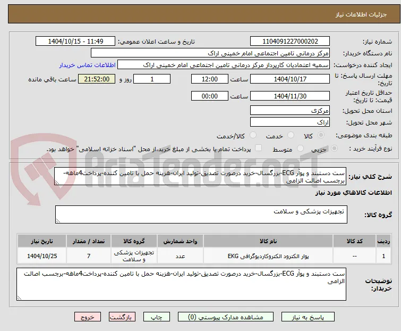Click the کد کالا column header

[354, 241]
